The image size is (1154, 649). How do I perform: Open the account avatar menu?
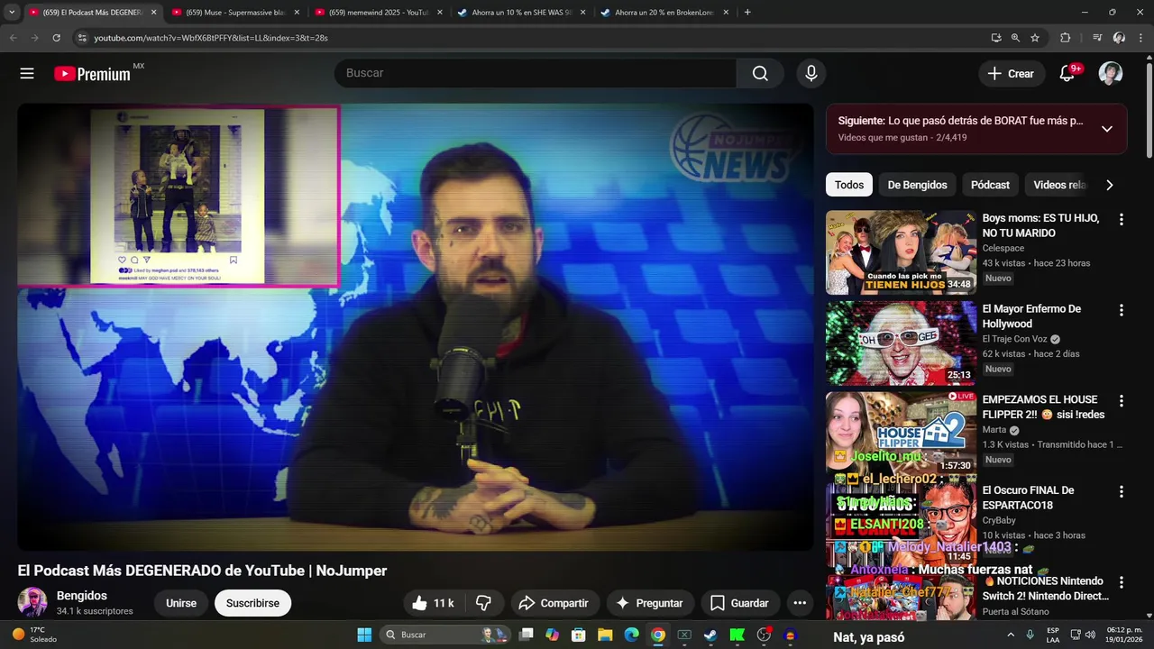[x=1111, y=74]
